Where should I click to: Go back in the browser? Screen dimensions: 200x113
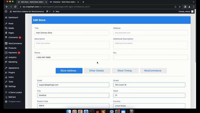(7, 7)
